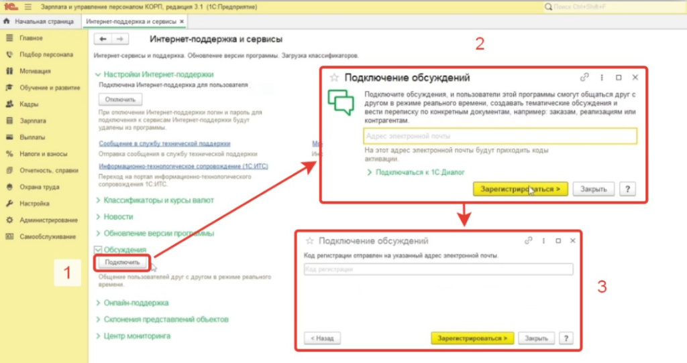Click the star favorite icon in the upper Подключение обсуждений dialog
The height and width of the screenshot is (363, 687).
point(334,78)
